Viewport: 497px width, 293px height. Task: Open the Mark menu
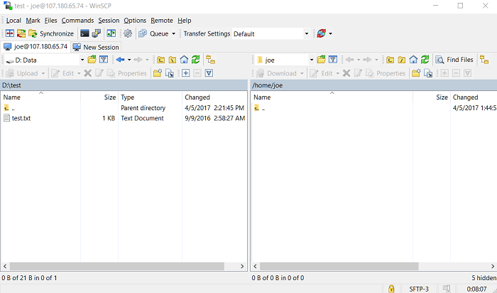tap(33, 21)
